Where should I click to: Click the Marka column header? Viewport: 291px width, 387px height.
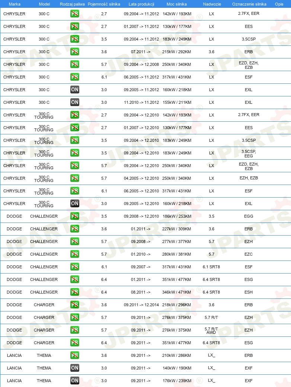[x=15, y=4]
